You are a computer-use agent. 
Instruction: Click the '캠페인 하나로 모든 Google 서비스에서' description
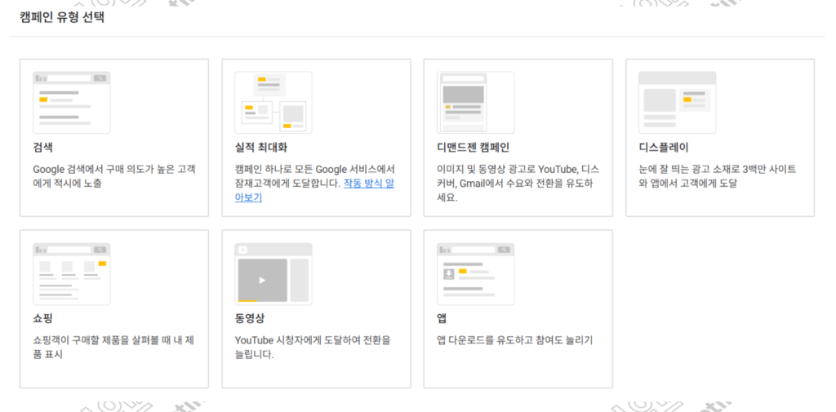tap(314, 184)
